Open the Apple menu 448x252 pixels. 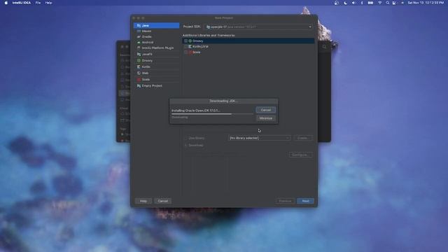point(6,3)
